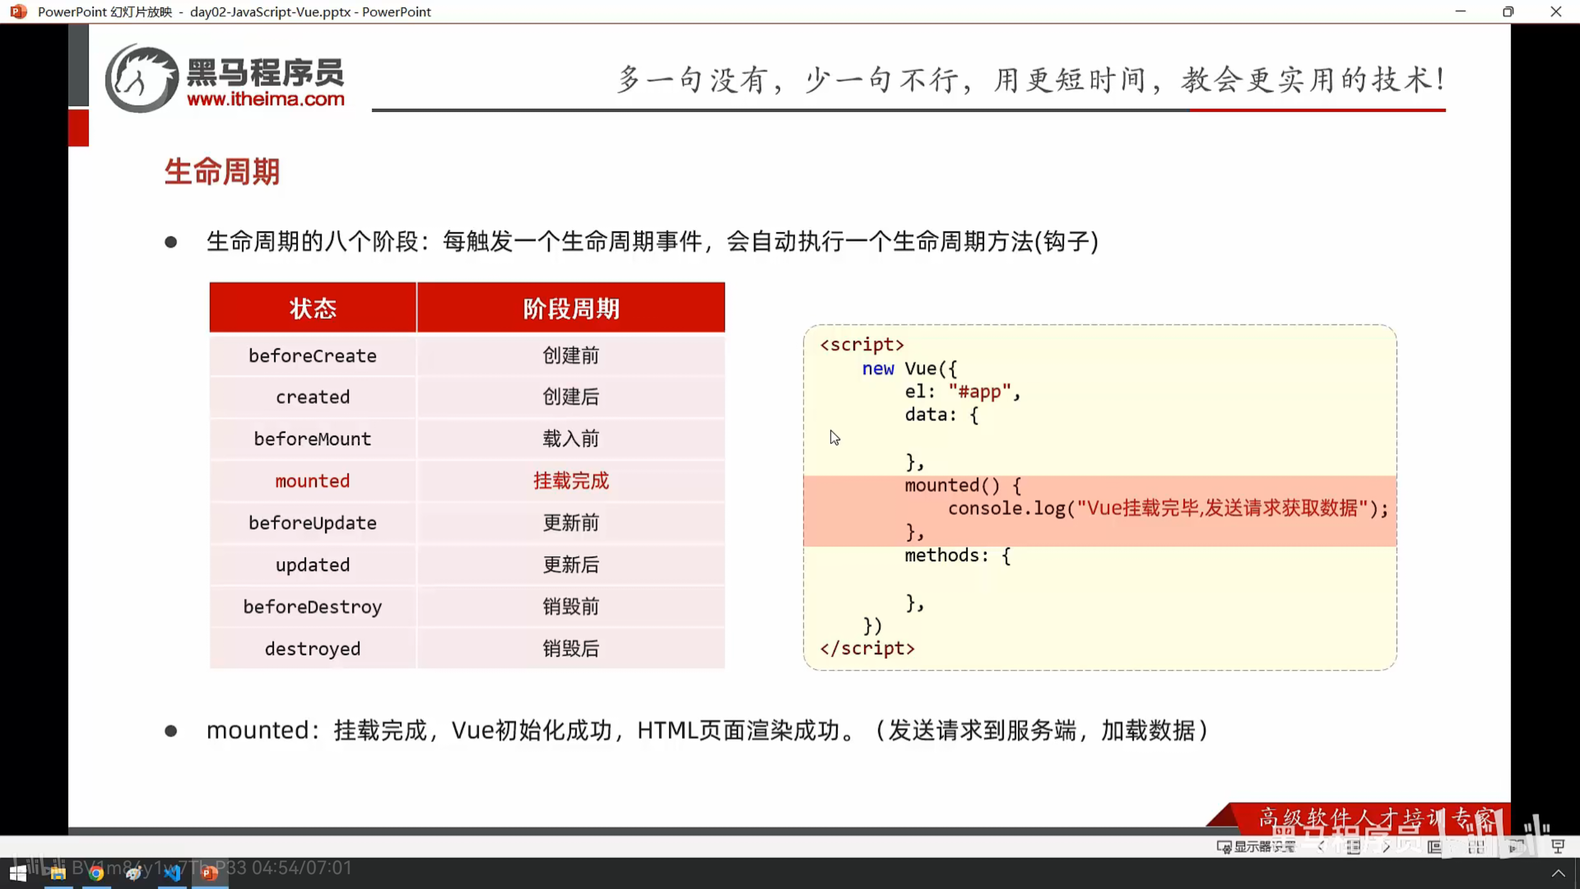
Task: Click the closing </script> tag
Action: point(867,649)
